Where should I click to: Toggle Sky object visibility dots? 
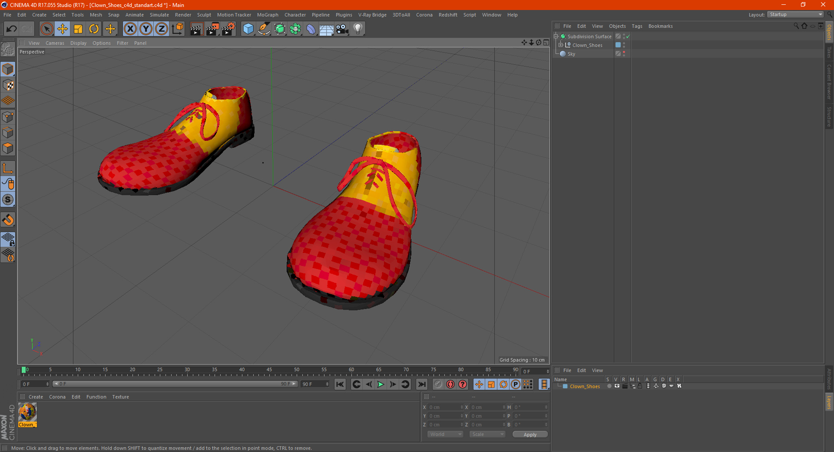[x=624, y=53]
